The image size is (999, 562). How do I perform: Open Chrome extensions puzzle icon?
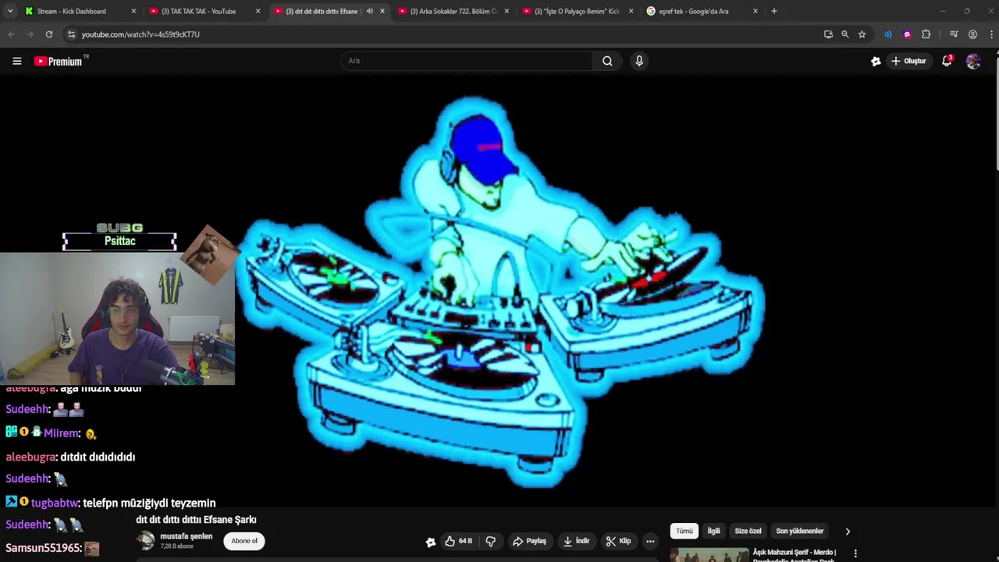click(926, 34)
